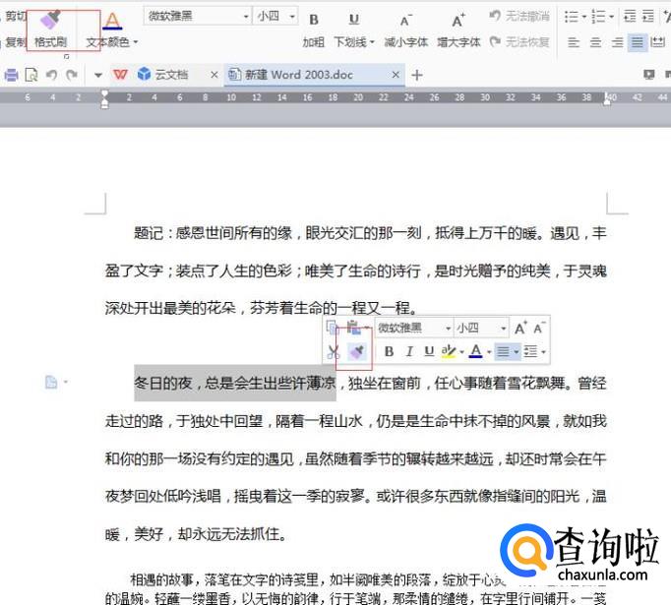The image size is (671, 605).
Task: Click the 无法恢复 redo button
Action: [x=519, y=42]
